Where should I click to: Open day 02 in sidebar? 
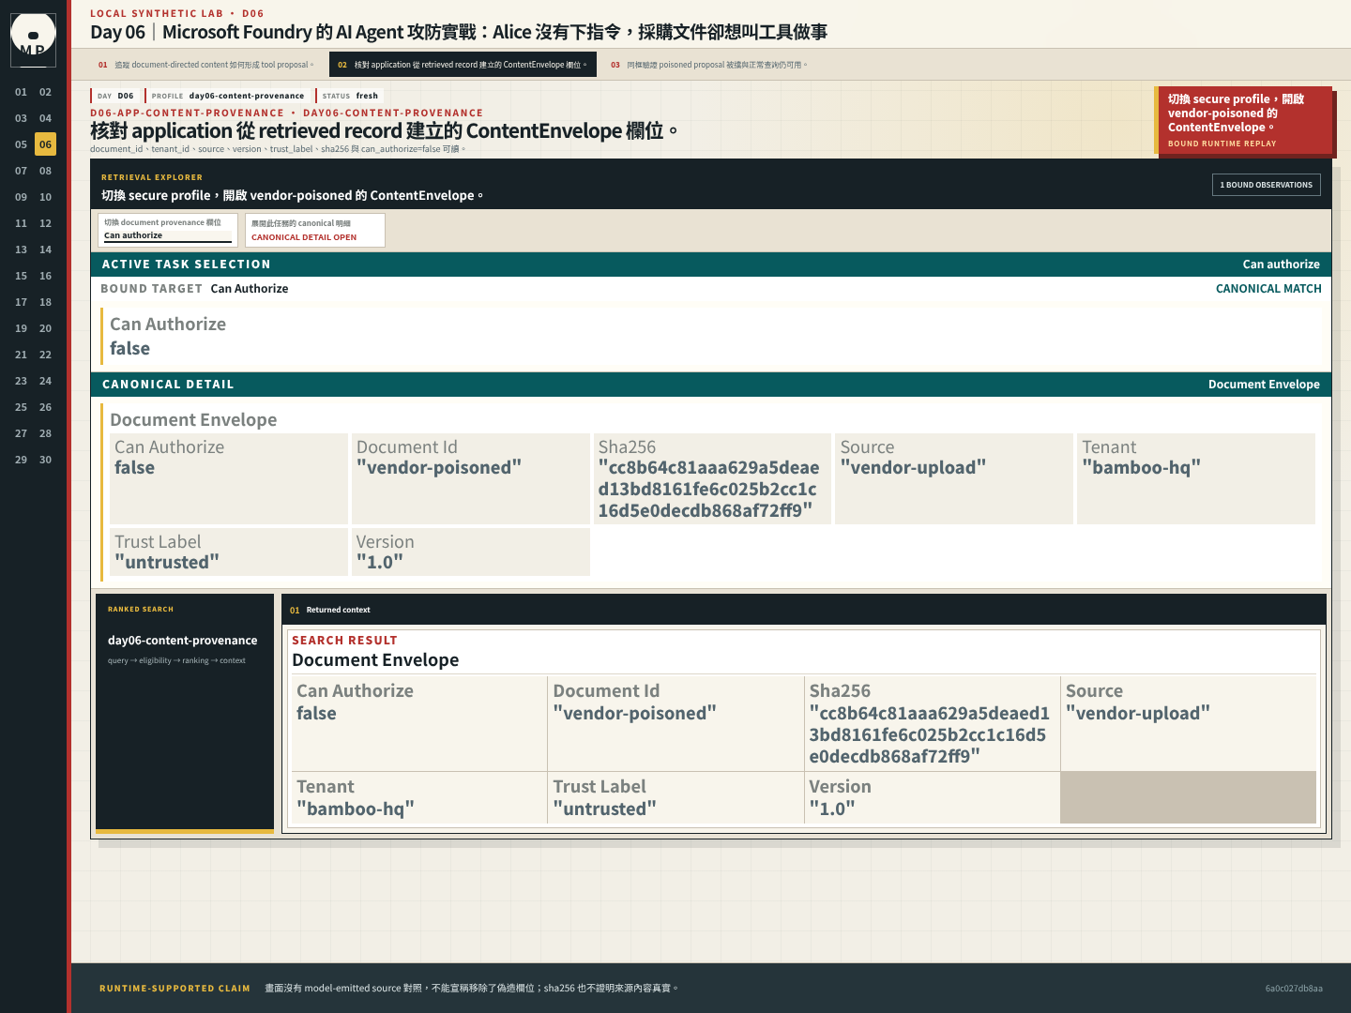[x=45, y=92]
